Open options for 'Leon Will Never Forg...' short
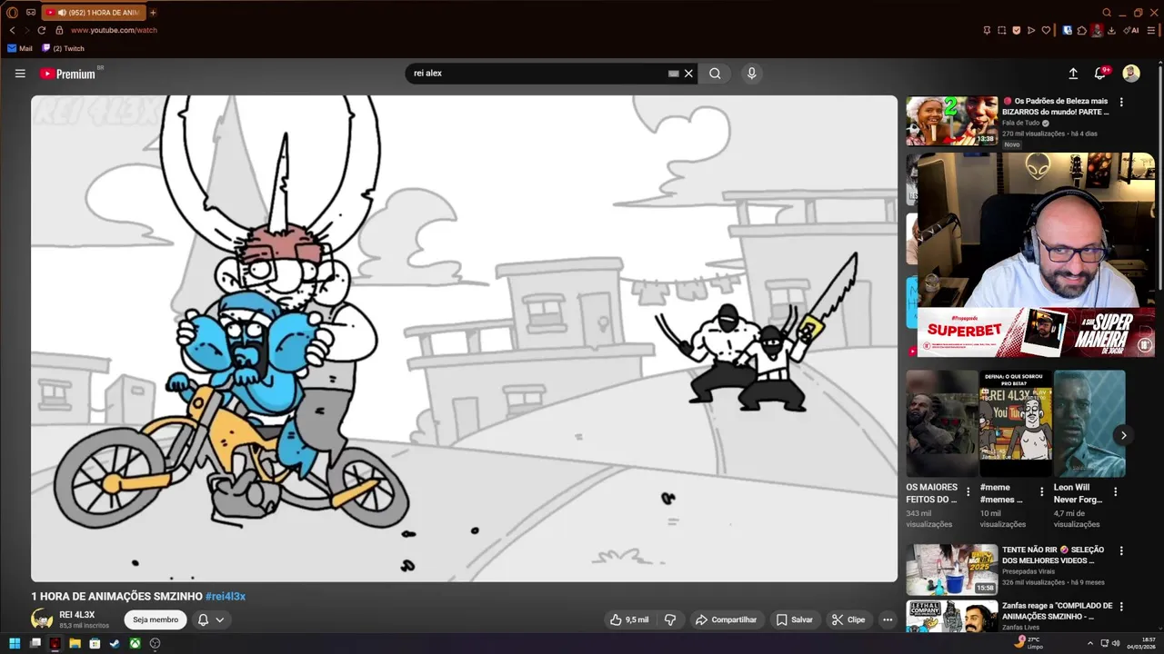This screenshot has width=1164, height=654. (x=1115, y=491)
